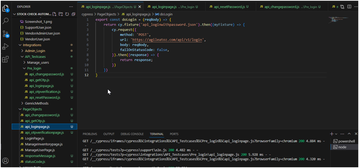Open VendorUser.json file
359x168 pixels.
[44, 39]
